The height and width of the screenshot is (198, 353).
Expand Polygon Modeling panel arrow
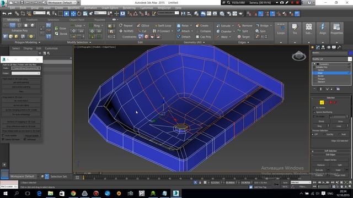39,42
